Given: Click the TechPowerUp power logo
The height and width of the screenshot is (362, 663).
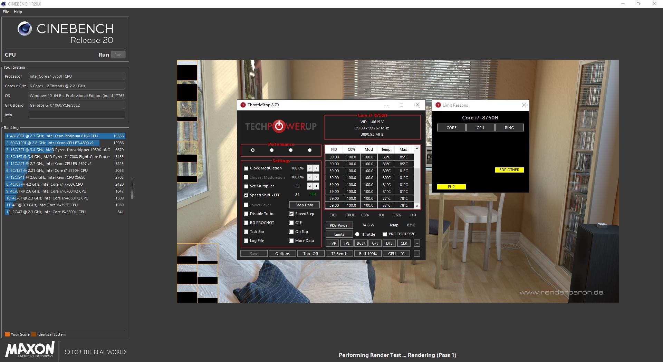Looking at the screenshot, I should pyautogui.click(x=279, y=126).
